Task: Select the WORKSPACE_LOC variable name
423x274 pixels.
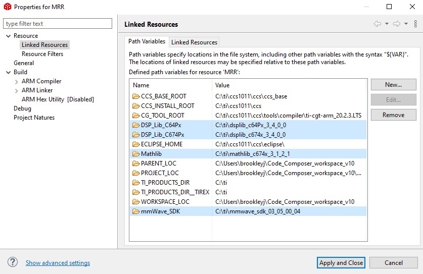Action: [165, 201]
